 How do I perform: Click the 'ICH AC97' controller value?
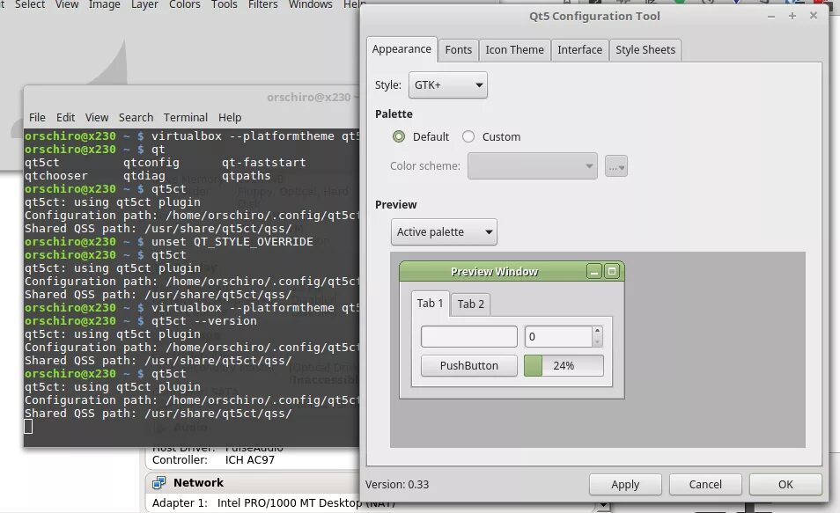coord(250,460)
